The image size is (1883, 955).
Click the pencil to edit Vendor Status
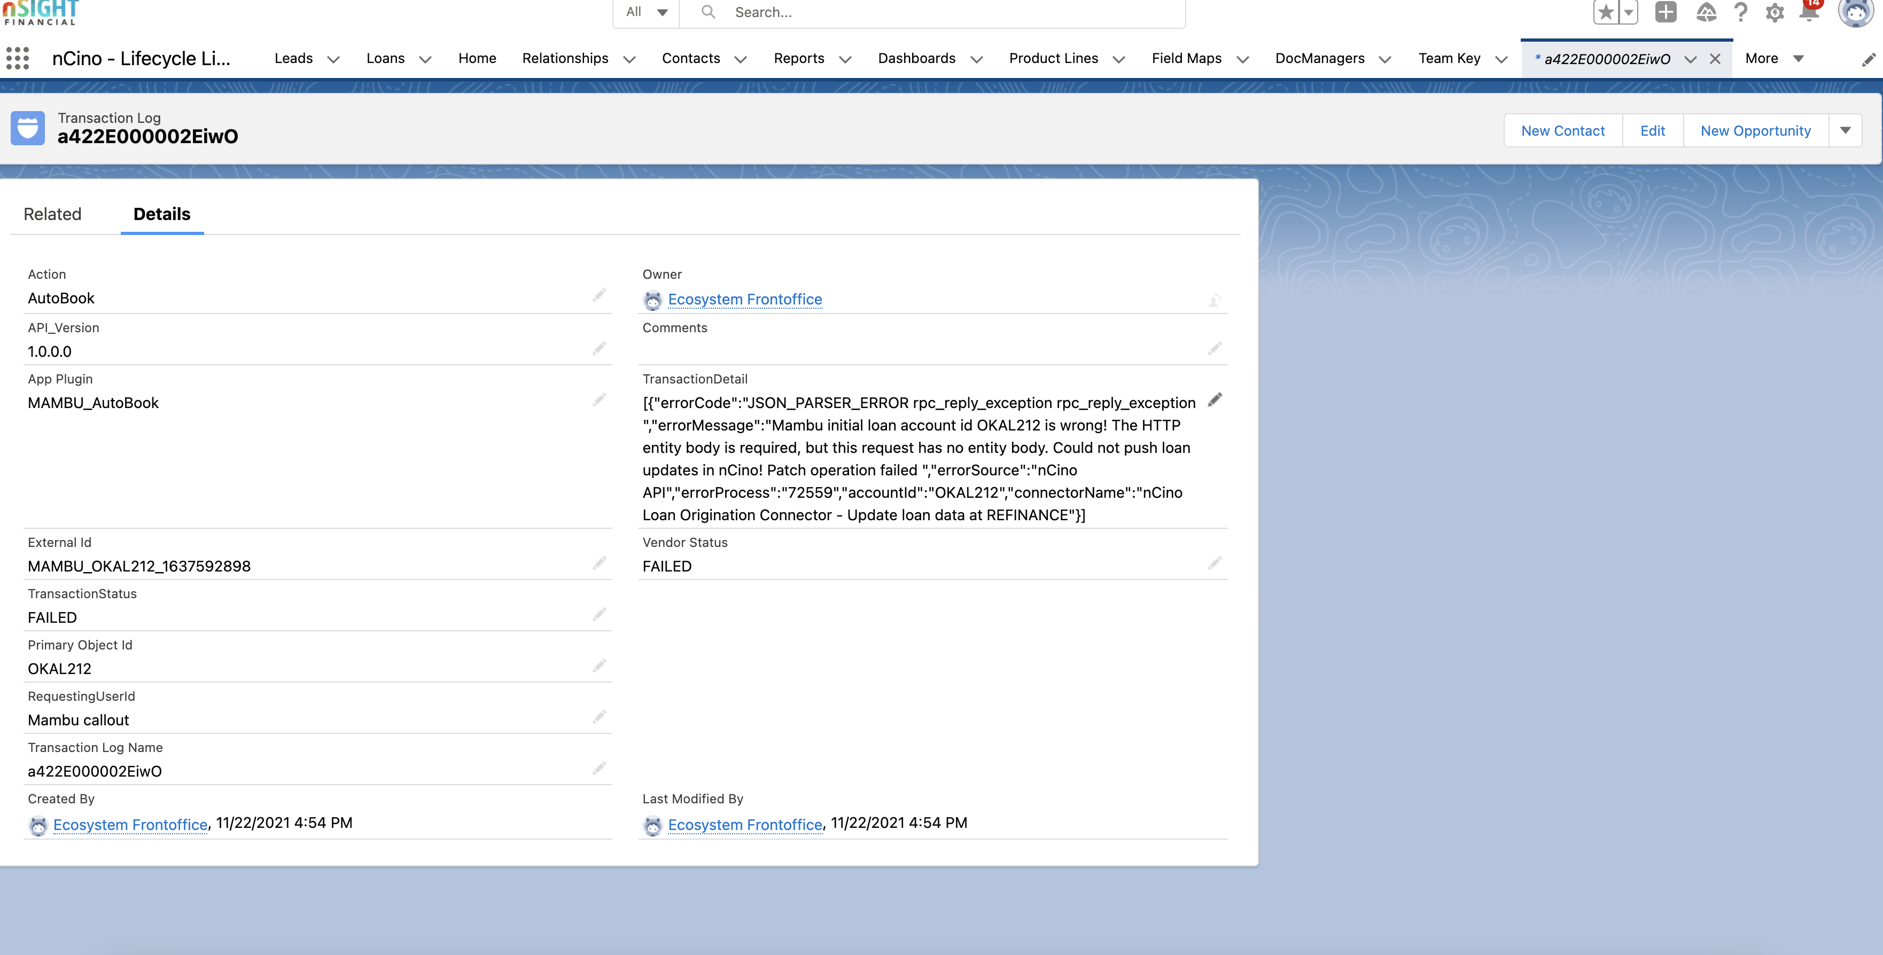click(1215, 562)
